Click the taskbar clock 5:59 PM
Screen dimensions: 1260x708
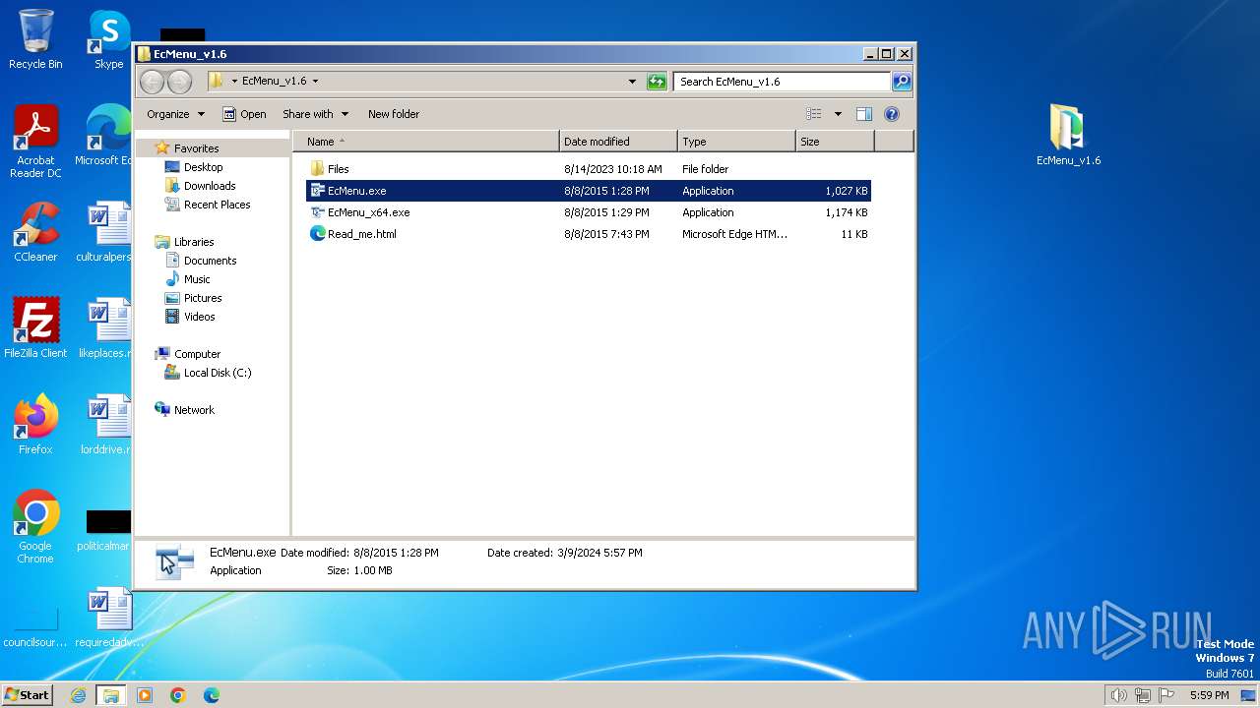[1209, 695]
